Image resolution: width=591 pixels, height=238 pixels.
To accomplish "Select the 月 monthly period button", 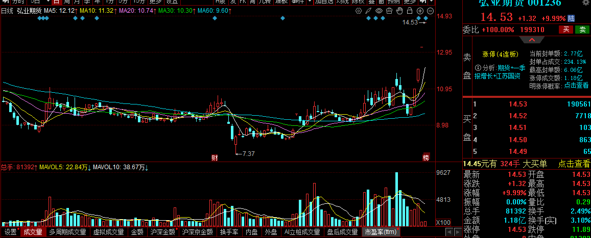I will [x=77, y=2].
